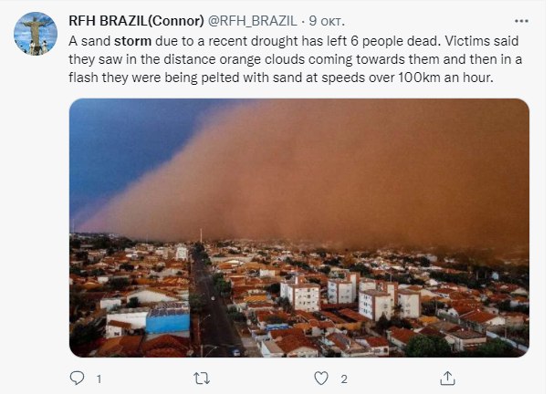
Task: Like the tweet with the heart icon
Action: (321, 378)
